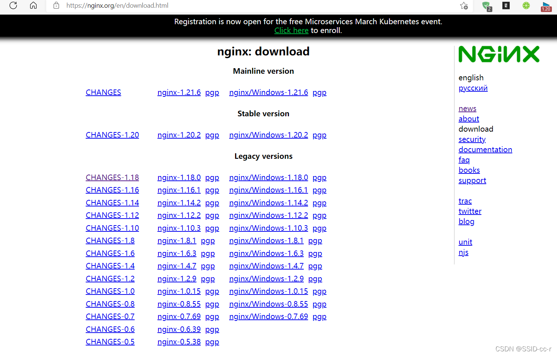Open the about page

coord(469,119)
